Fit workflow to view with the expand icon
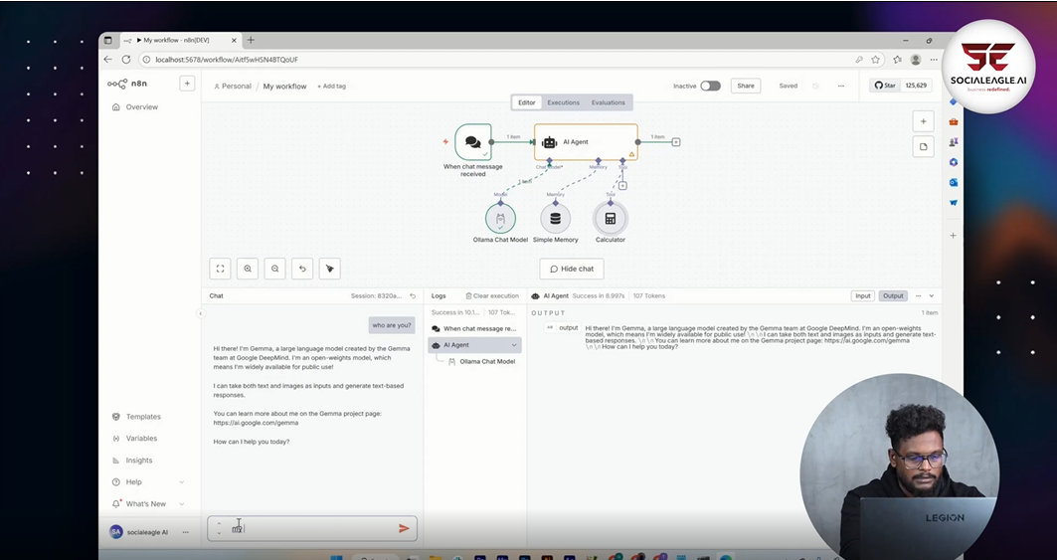This screenshot has width=1057, height=560. (x=221, y=269)
